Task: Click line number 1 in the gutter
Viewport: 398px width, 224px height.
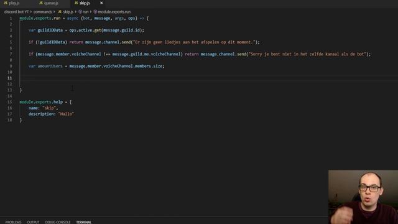Action: click(11, 18)
